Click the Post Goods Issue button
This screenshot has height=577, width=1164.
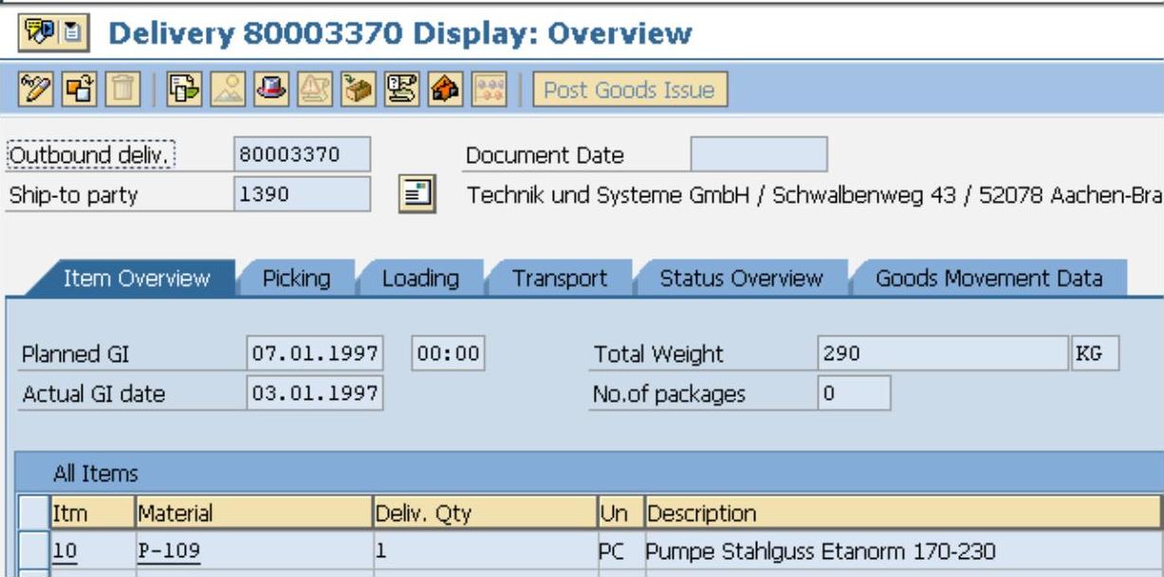(629, 91)
